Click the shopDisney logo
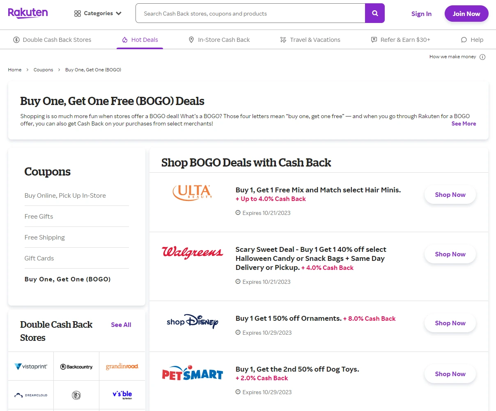The height and width of the screenshot is (411, 496). [192, 322]
